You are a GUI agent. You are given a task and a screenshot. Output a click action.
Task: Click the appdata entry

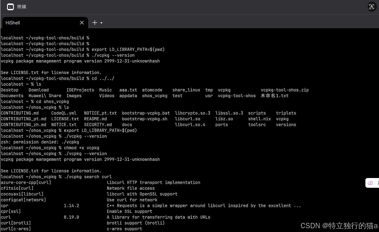(128, 96)
